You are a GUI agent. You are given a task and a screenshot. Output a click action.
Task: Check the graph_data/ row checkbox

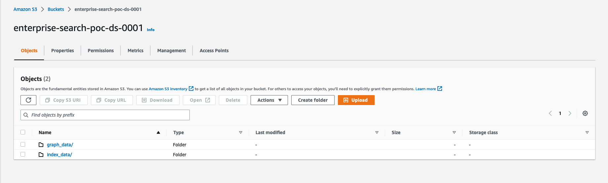[x=23, y=144]
